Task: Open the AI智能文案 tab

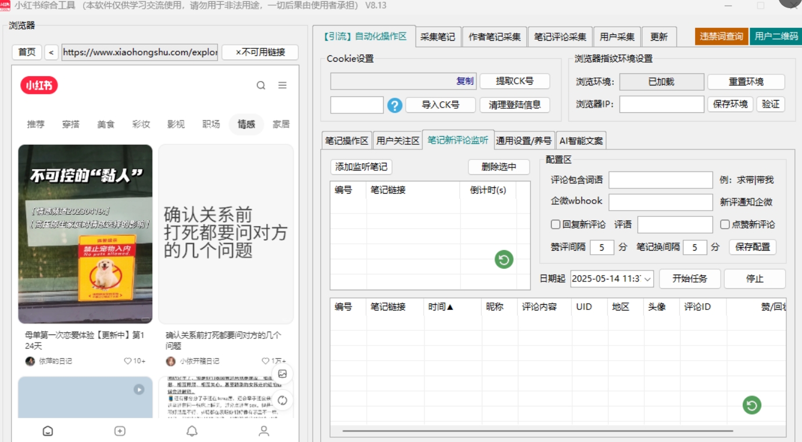Action: 581,141
